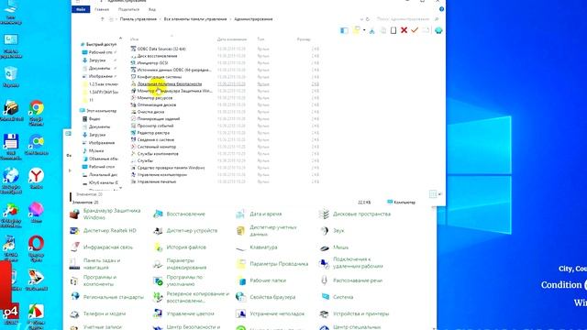
Task: Open Диспетчер Realtek HD in Control Panel
Action: [109, 231]
